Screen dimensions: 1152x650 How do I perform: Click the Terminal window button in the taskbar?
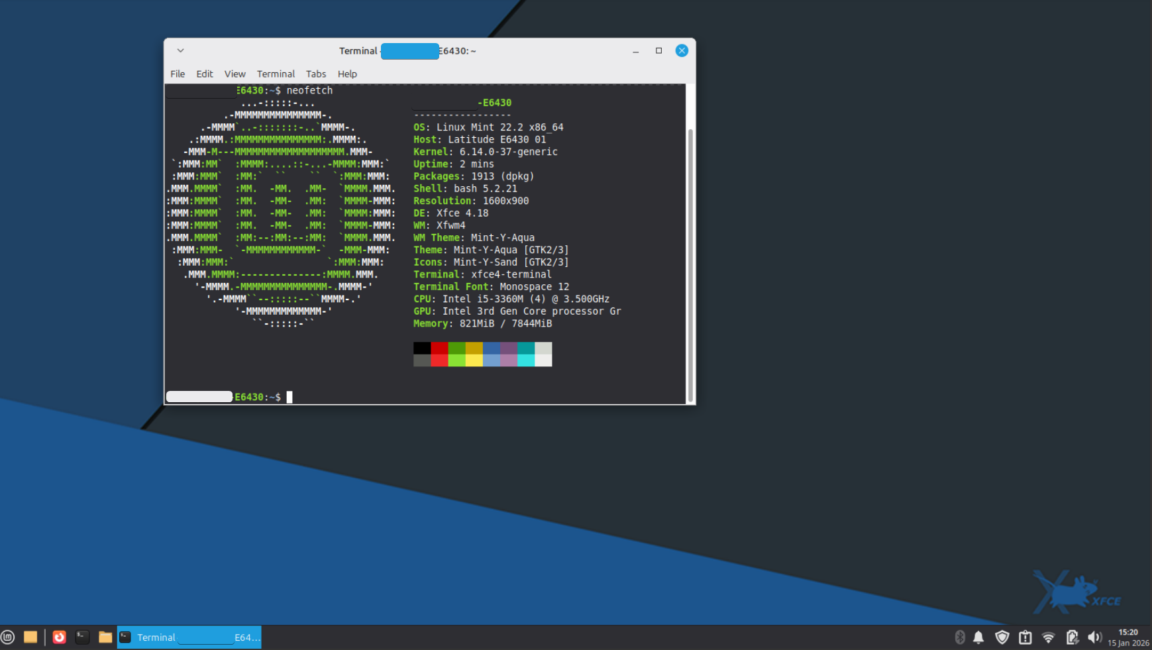[189, 637]
